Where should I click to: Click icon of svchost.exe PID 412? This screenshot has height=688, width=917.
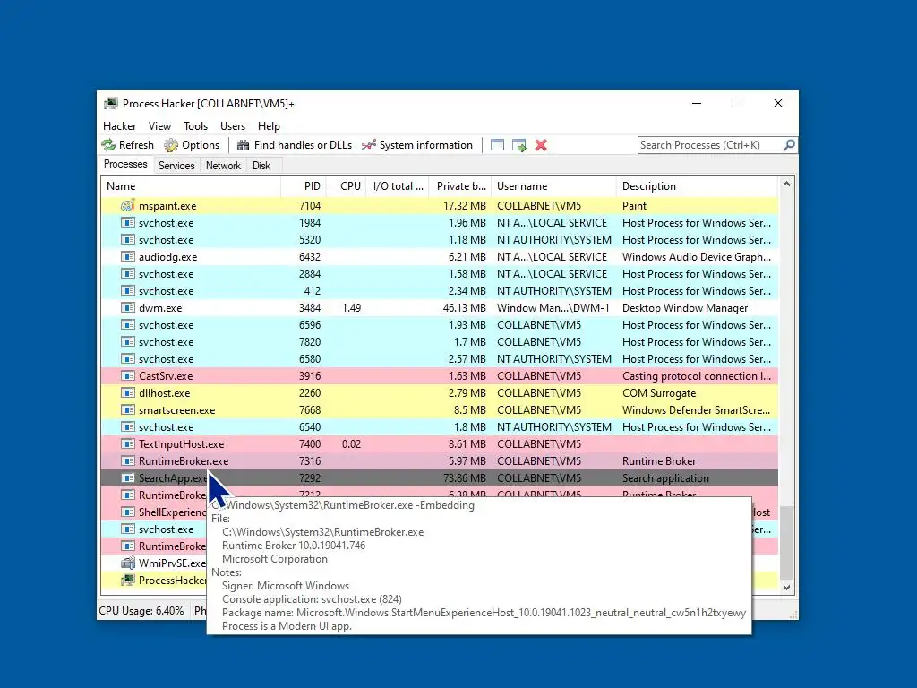[x=127, y=291]
